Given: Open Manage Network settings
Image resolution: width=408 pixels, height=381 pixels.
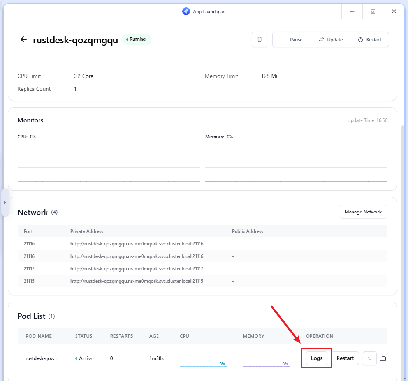Looking at the screenshot, I should coord(363,212).
